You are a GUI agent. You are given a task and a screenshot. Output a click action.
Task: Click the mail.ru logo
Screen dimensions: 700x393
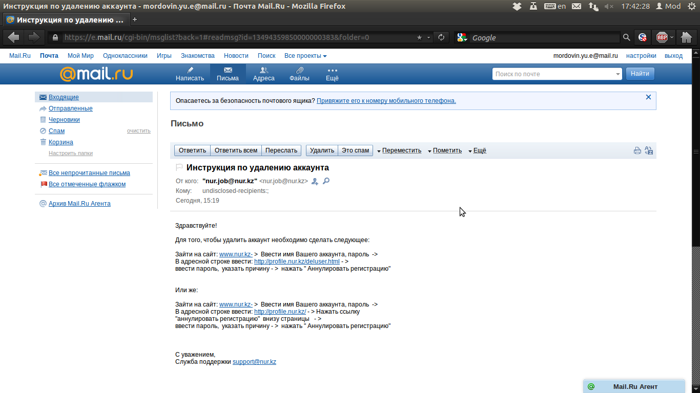tap(96, 74)
